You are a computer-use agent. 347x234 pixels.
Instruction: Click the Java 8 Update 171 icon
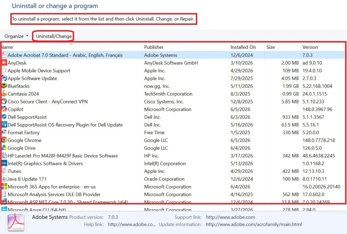click(4, 179)
